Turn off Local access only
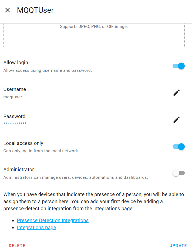Image resolution: width=192 pixels, height=250 pixels. click(x=178, y=147)
